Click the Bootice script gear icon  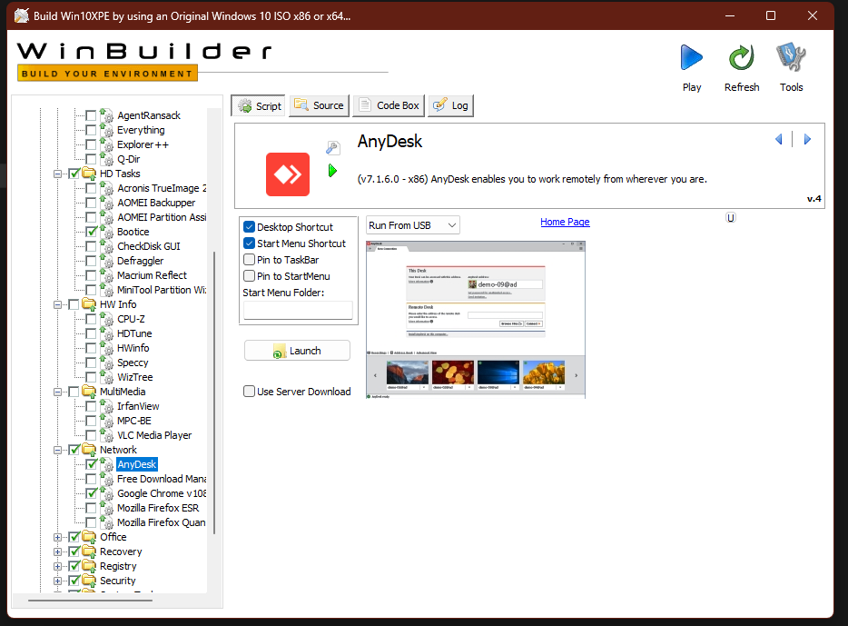tap(107, 232)
